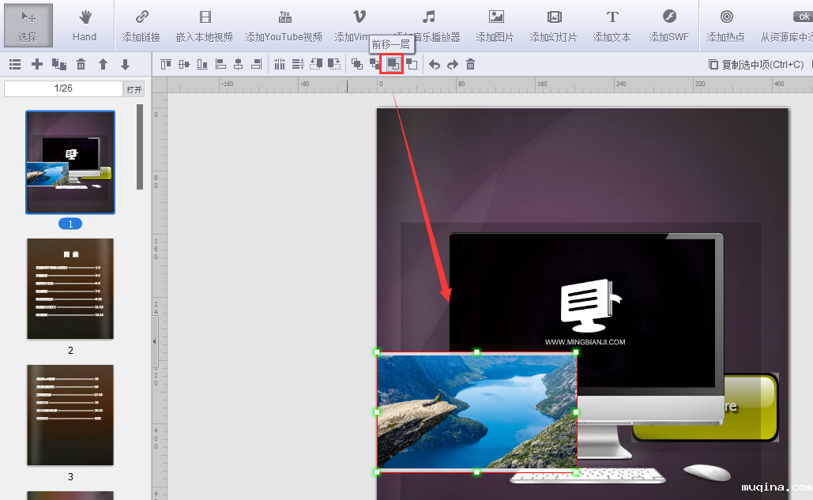Select page 2 thumbnail in the sidebar
Screen dimensions: 813x500
[70, 289]
